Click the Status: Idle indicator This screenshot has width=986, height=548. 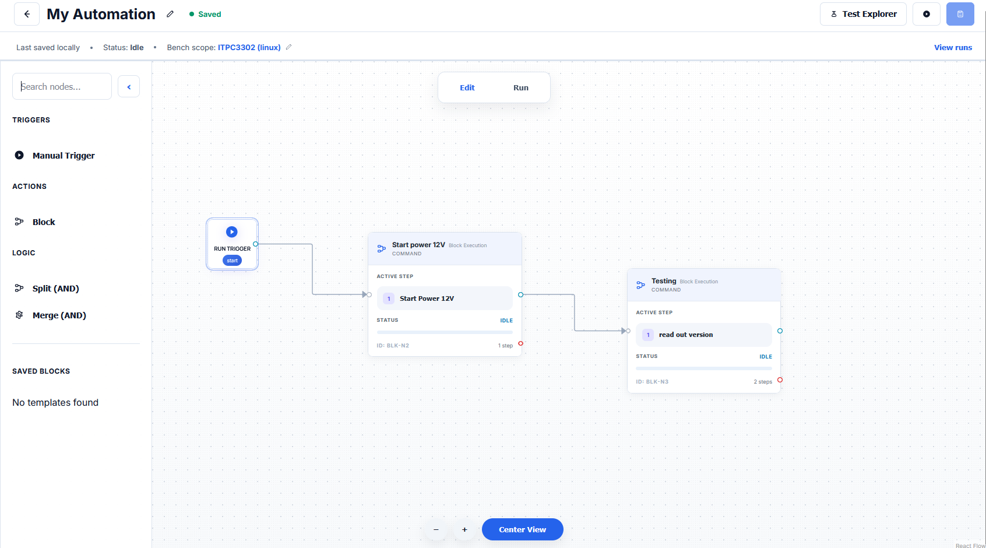[123, 47]
